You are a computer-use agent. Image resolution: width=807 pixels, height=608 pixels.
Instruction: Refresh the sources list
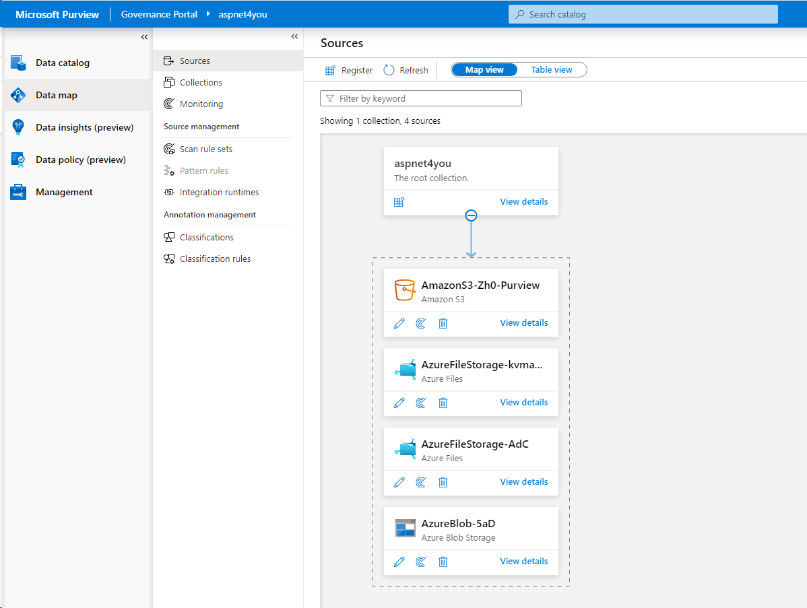(406, 71)
